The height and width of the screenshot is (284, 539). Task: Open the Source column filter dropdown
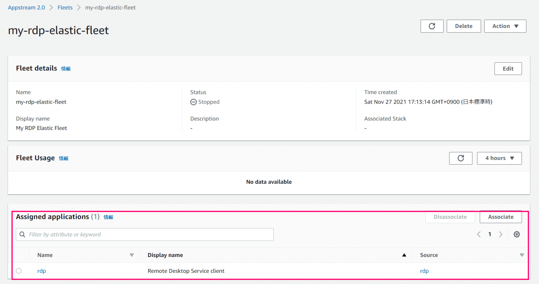click(522, 255)
